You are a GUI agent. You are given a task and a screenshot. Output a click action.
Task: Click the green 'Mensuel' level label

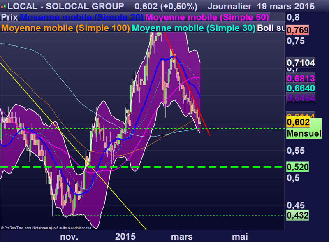click(x=304, y=134)
